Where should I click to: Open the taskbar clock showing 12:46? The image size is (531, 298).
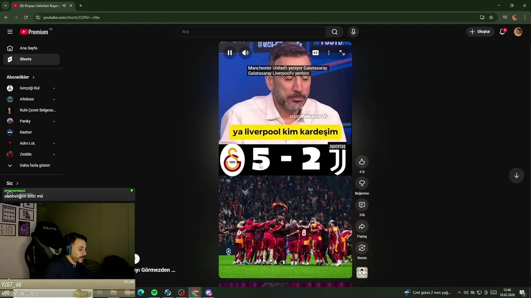507,293
